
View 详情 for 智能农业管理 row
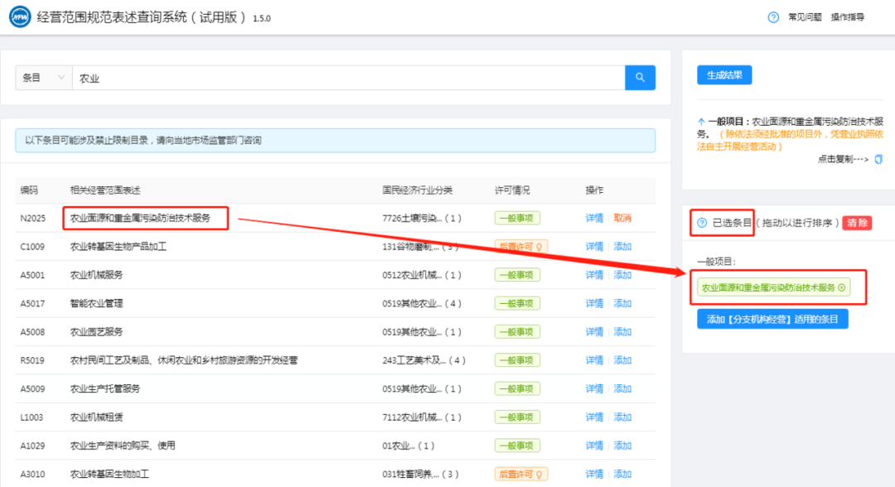594,303
